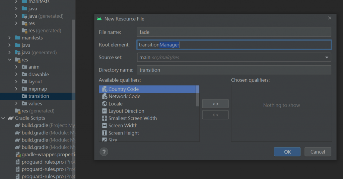Click the Screen Height qualifier icon
The height and width of the screenshot is (179, 343).
(x=104, y=133)
